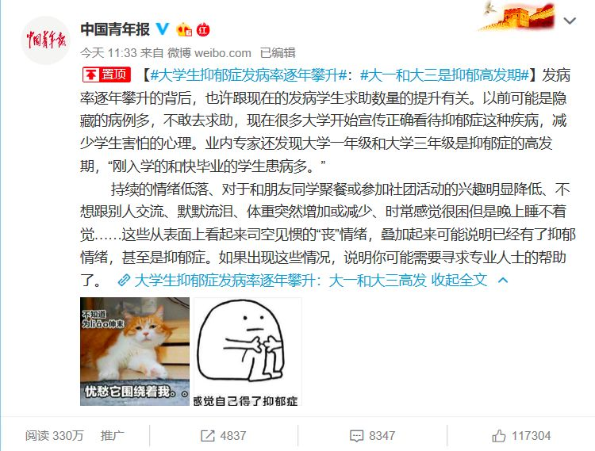Expand the post options chevron menu
Screen dimensions: 595x451
tap(570, 21)
